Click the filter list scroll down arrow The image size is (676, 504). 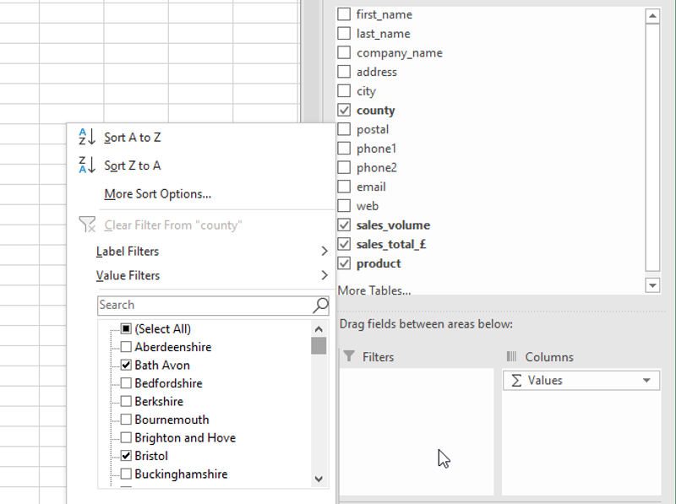coord(319,479)
